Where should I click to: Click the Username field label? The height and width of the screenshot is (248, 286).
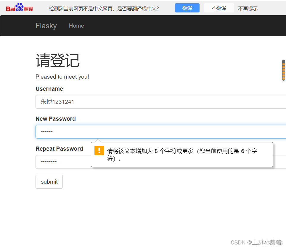pos(49,89)
